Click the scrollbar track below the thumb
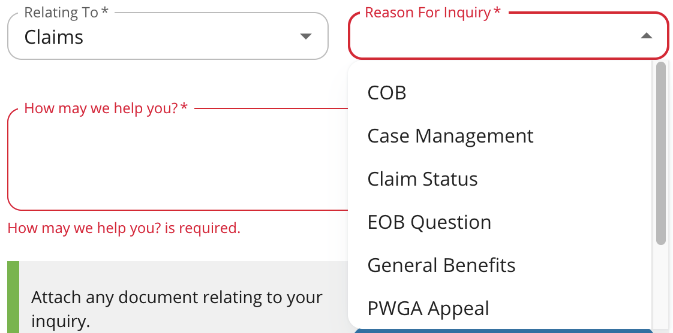Screen dimensions: 673x333 click(661, 281)
